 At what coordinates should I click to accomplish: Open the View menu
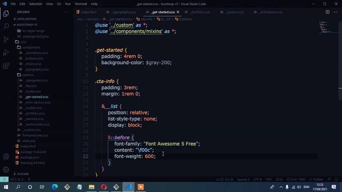pyautogui.click(x=50, y=4)
